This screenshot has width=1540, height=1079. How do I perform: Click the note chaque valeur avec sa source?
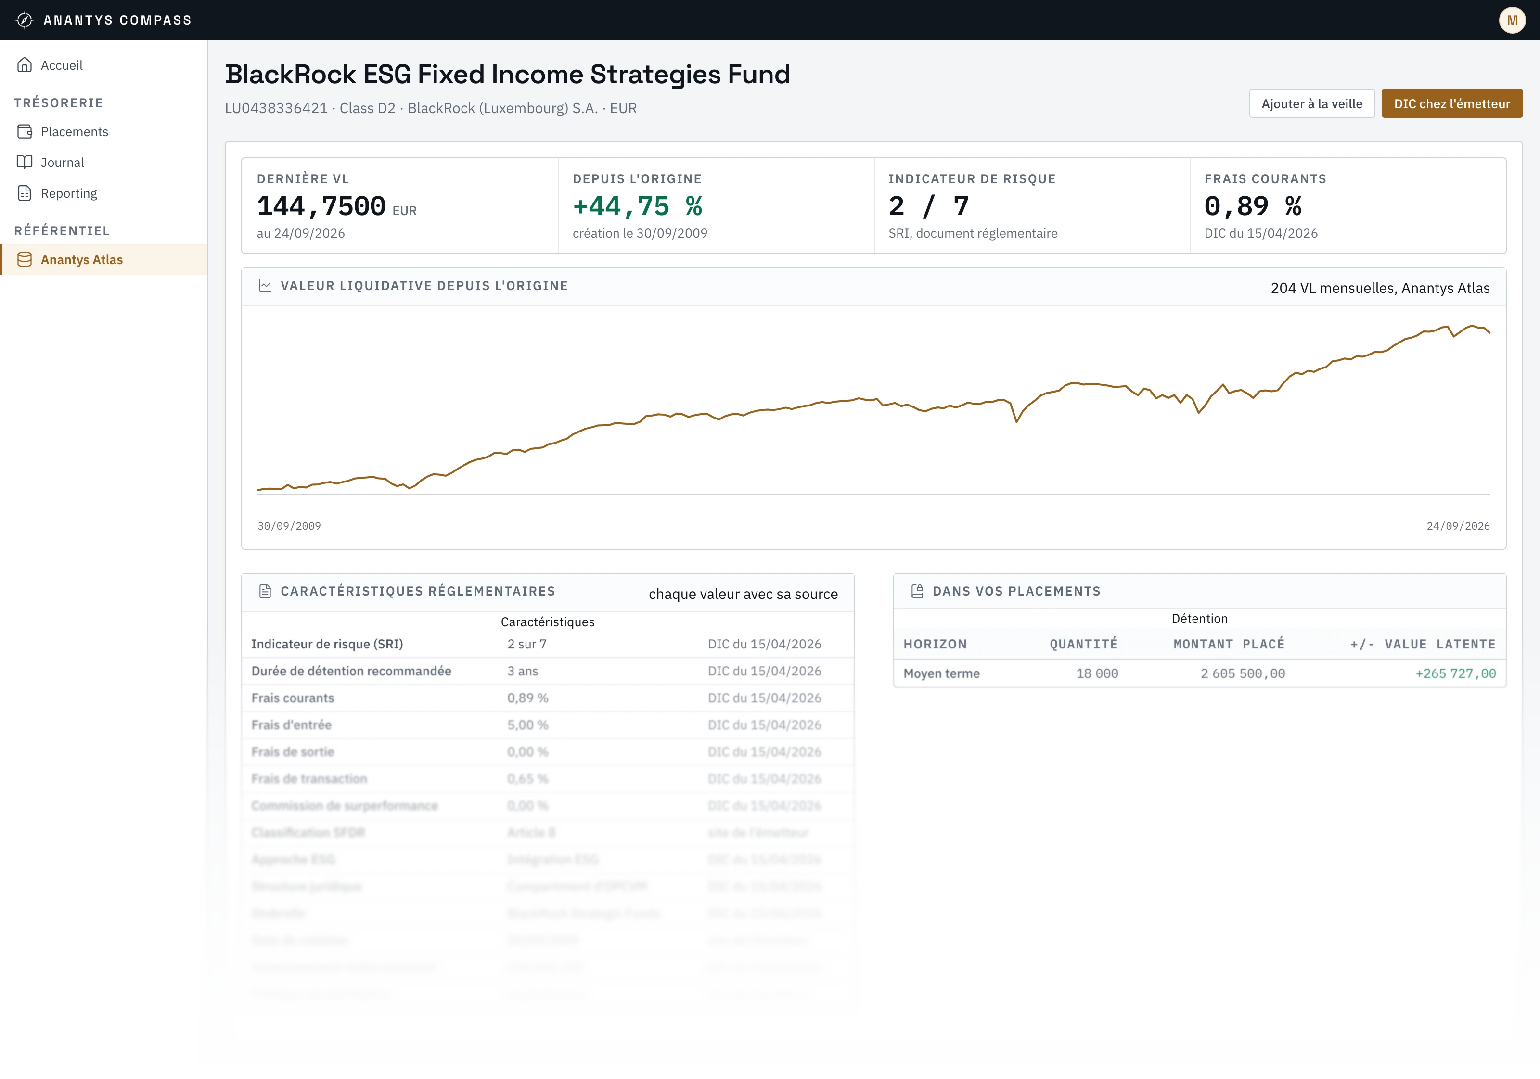[743, 594]
